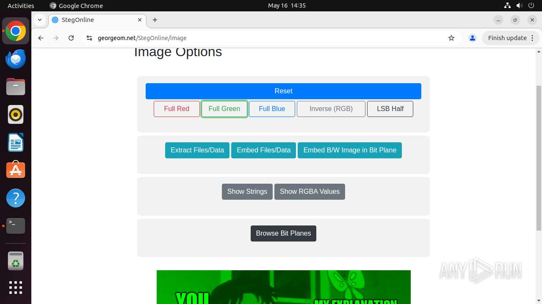This screenshot has width=542, height=304.
Task: Show RGBA Values of the image
Action: click(310, 192)
